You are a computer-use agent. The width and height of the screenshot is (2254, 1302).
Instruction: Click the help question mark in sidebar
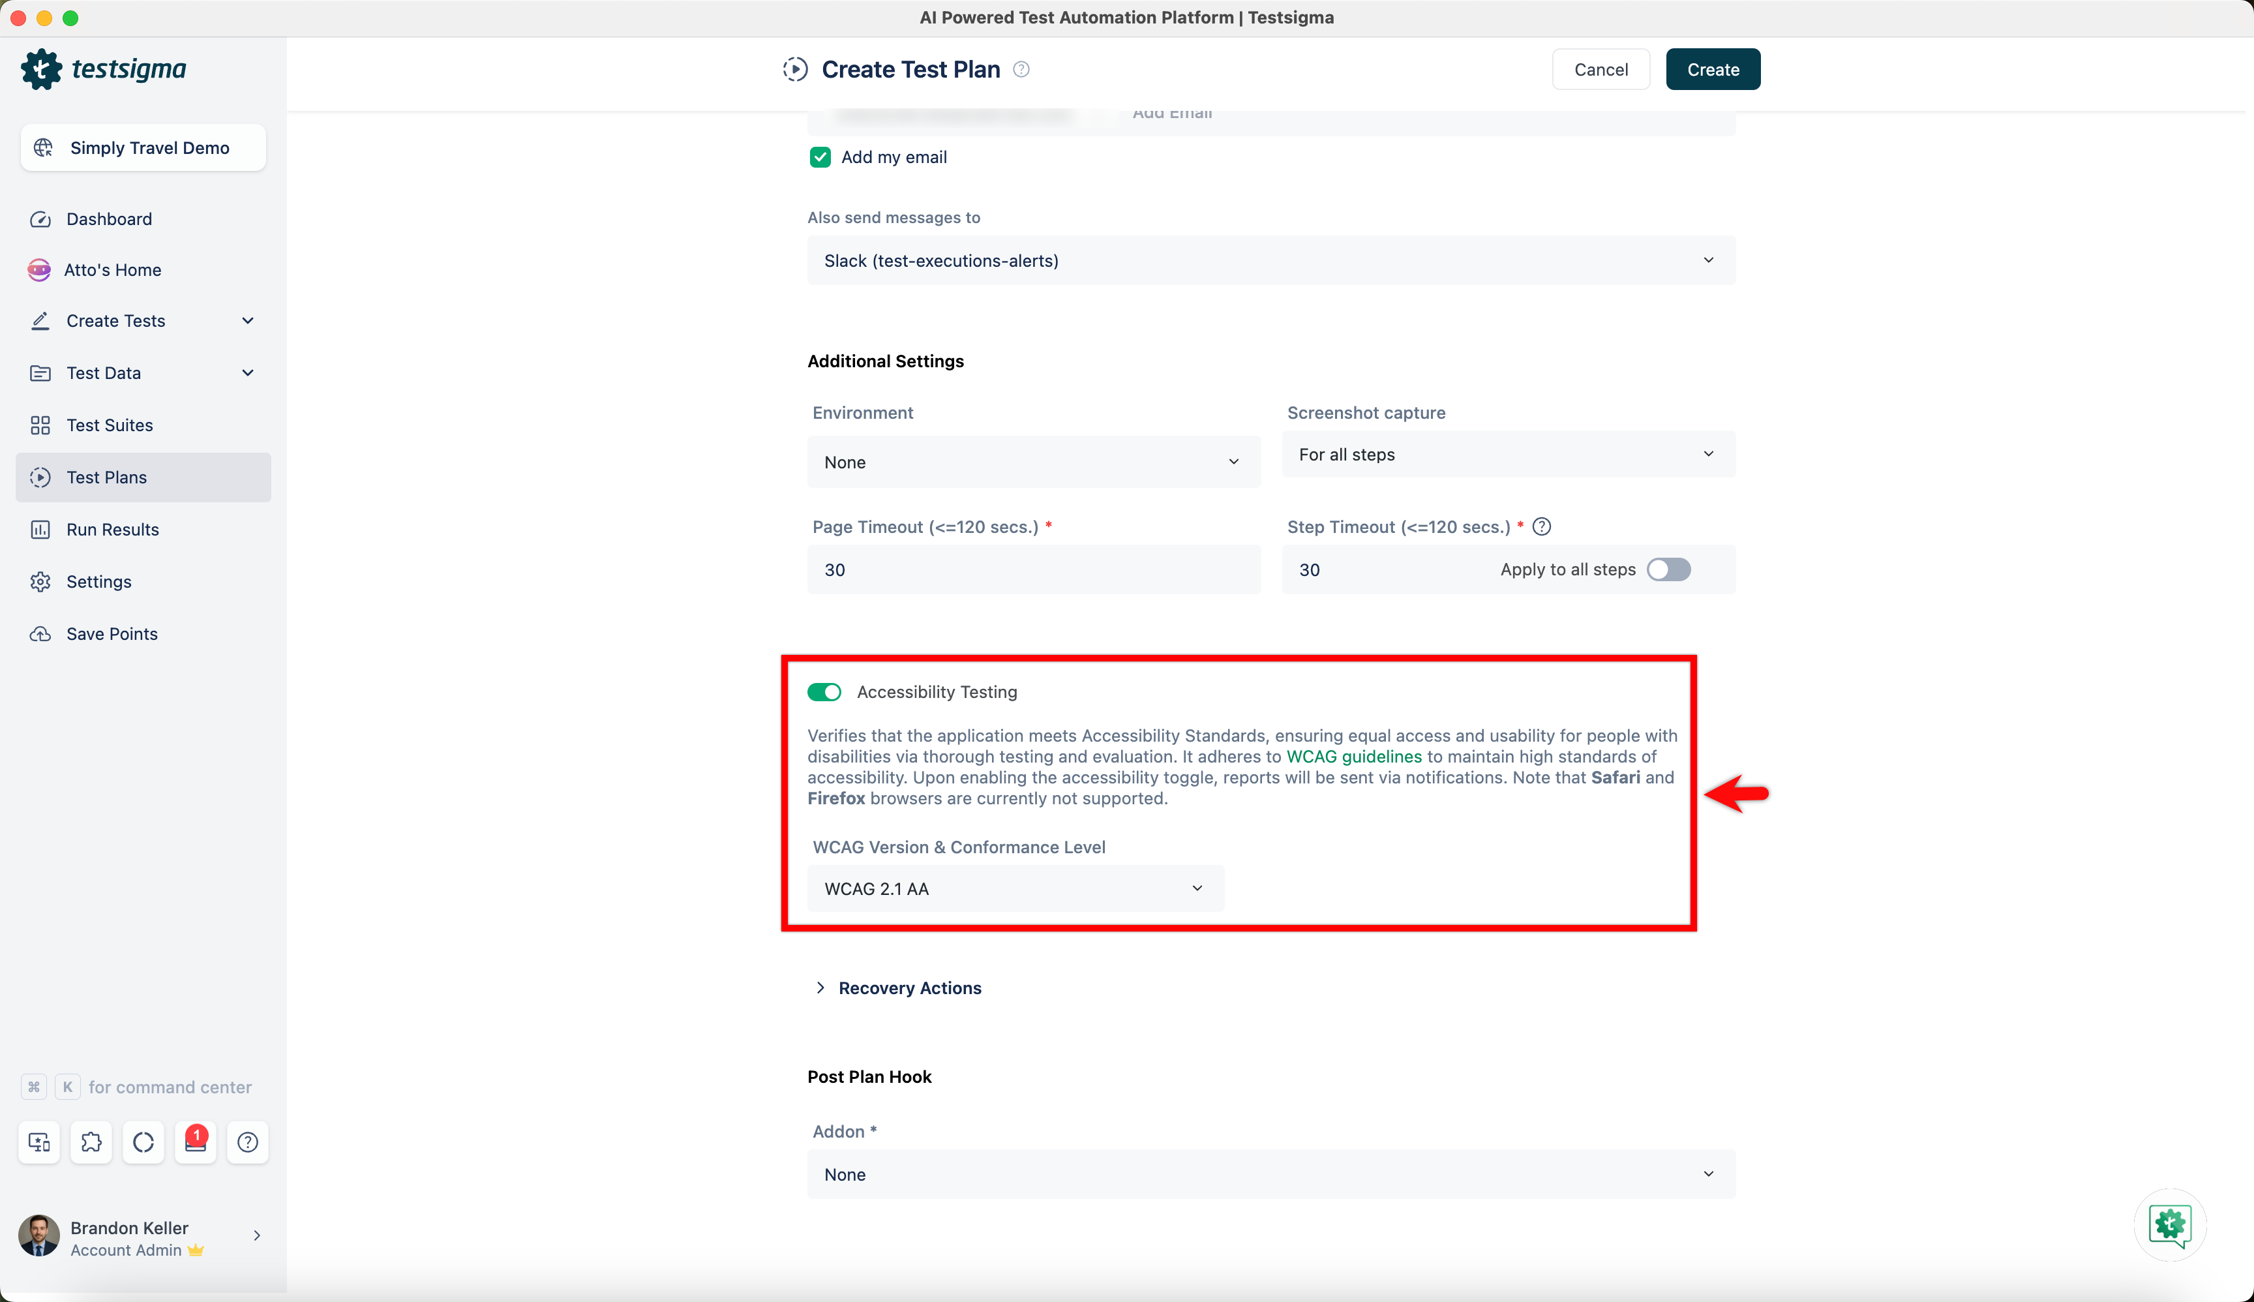click(x=248, y=1142)
